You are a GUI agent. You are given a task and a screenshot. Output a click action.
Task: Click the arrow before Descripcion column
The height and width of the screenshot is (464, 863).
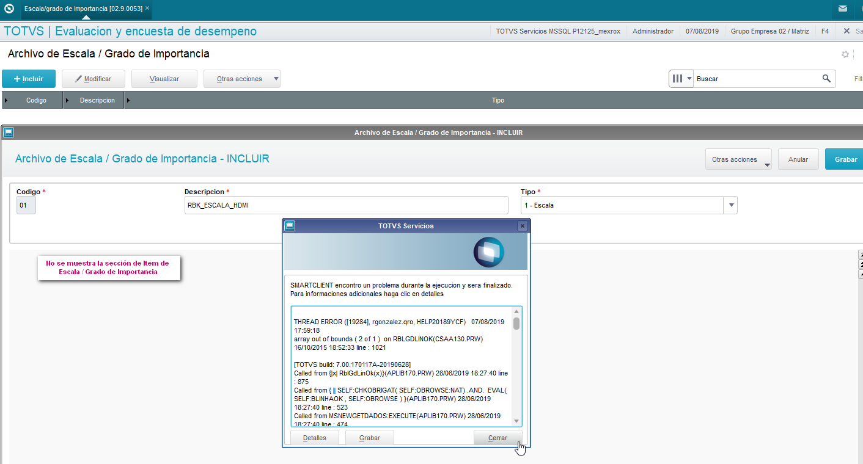[x=67, y=100]
